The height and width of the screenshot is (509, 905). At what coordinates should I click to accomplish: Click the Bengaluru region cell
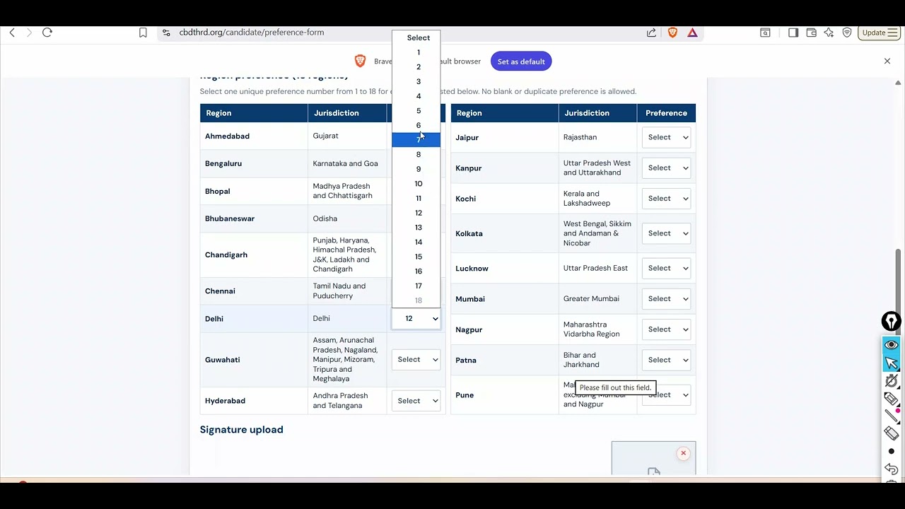click(254, 163)
